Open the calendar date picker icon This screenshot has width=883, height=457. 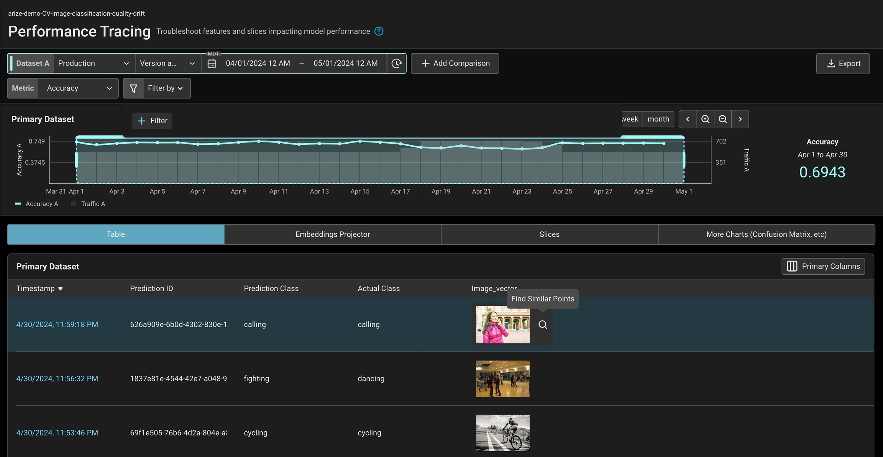click(x=212, y=64)
